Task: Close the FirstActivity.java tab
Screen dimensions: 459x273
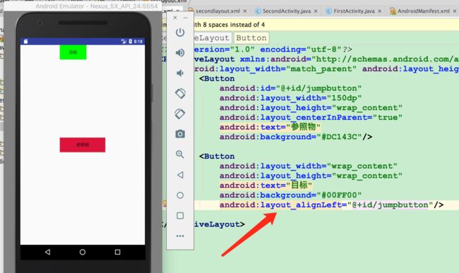Action: point(380,11)
